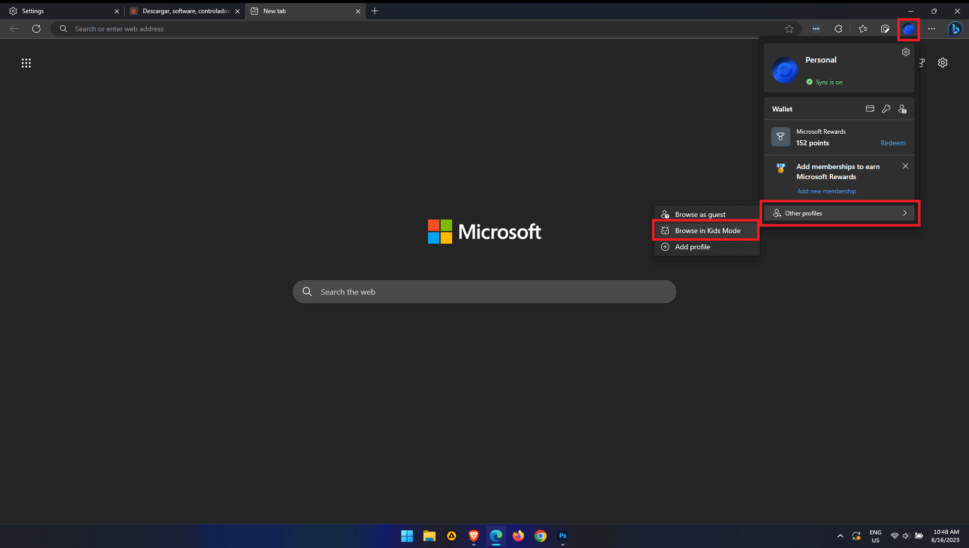Click the address bar field
969x548 pixels.
[x=426, y=29]
